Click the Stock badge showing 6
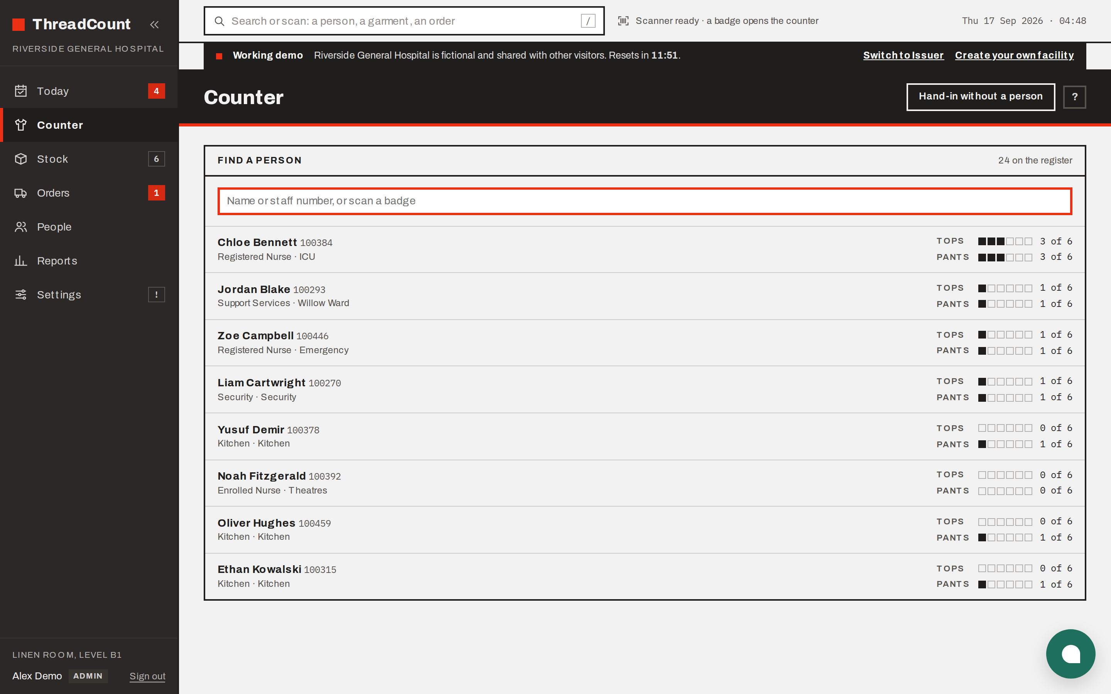 coord(157,159)
